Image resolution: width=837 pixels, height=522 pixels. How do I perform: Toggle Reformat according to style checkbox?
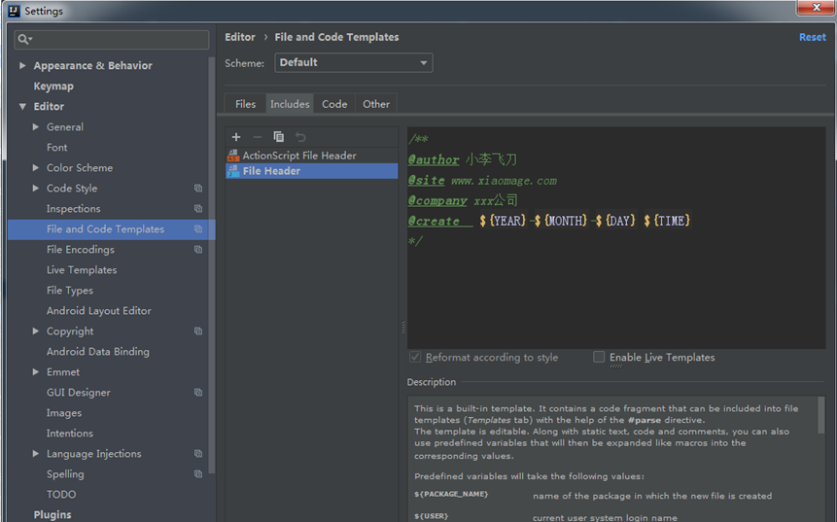415,357
